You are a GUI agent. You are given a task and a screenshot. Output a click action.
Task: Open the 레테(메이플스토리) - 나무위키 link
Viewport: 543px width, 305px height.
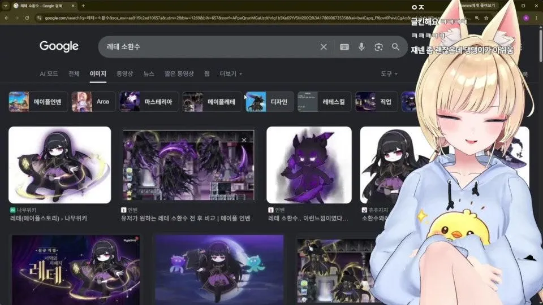tap(49, 219)
